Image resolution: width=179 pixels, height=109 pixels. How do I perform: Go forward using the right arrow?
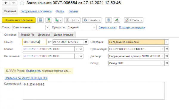pos(13,3)
